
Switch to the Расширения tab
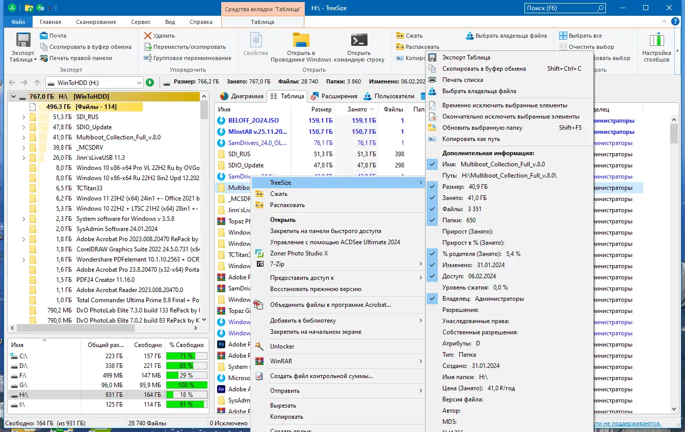[334, 96]
